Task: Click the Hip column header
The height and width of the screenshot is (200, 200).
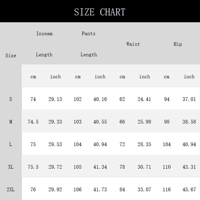Action: pos(177,44)
